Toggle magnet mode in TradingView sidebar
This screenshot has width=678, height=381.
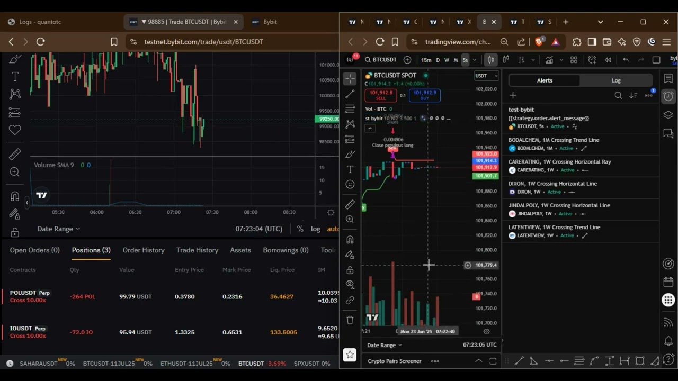350,240
